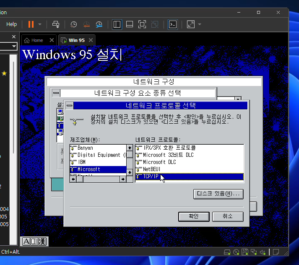
Task: Click sound card status bar icon
Action: (263, 252)
